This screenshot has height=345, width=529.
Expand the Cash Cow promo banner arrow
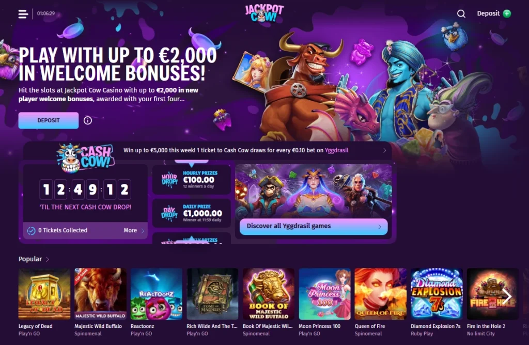coord(384,150)
